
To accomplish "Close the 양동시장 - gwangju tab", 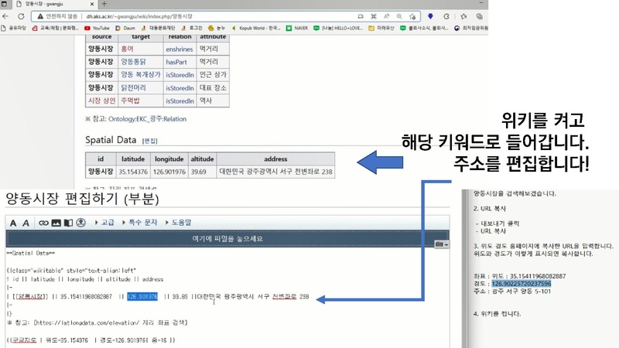I will (x=92, y=4).
